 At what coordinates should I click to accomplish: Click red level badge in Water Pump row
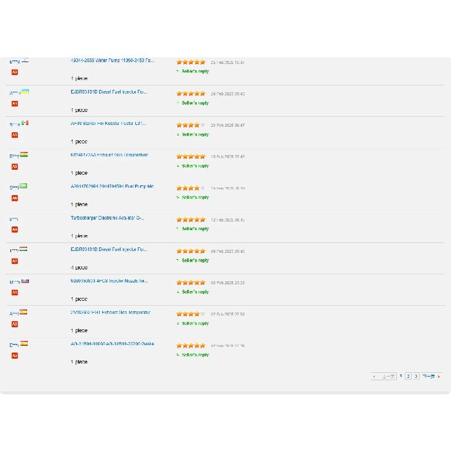pyautogui.click(x=15, y=72)
